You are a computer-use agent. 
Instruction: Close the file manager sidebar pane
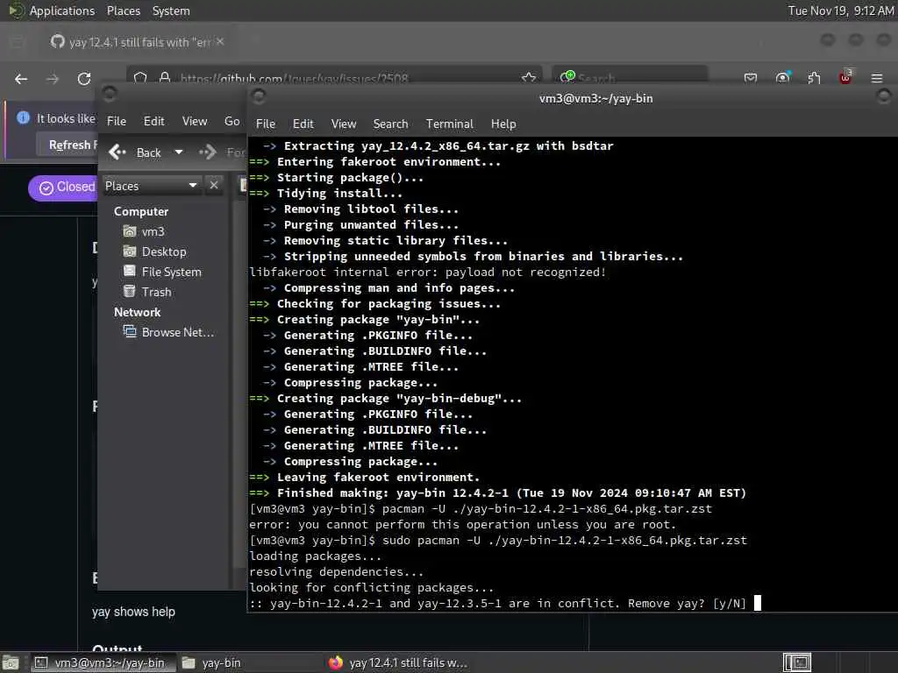(214, 186)
